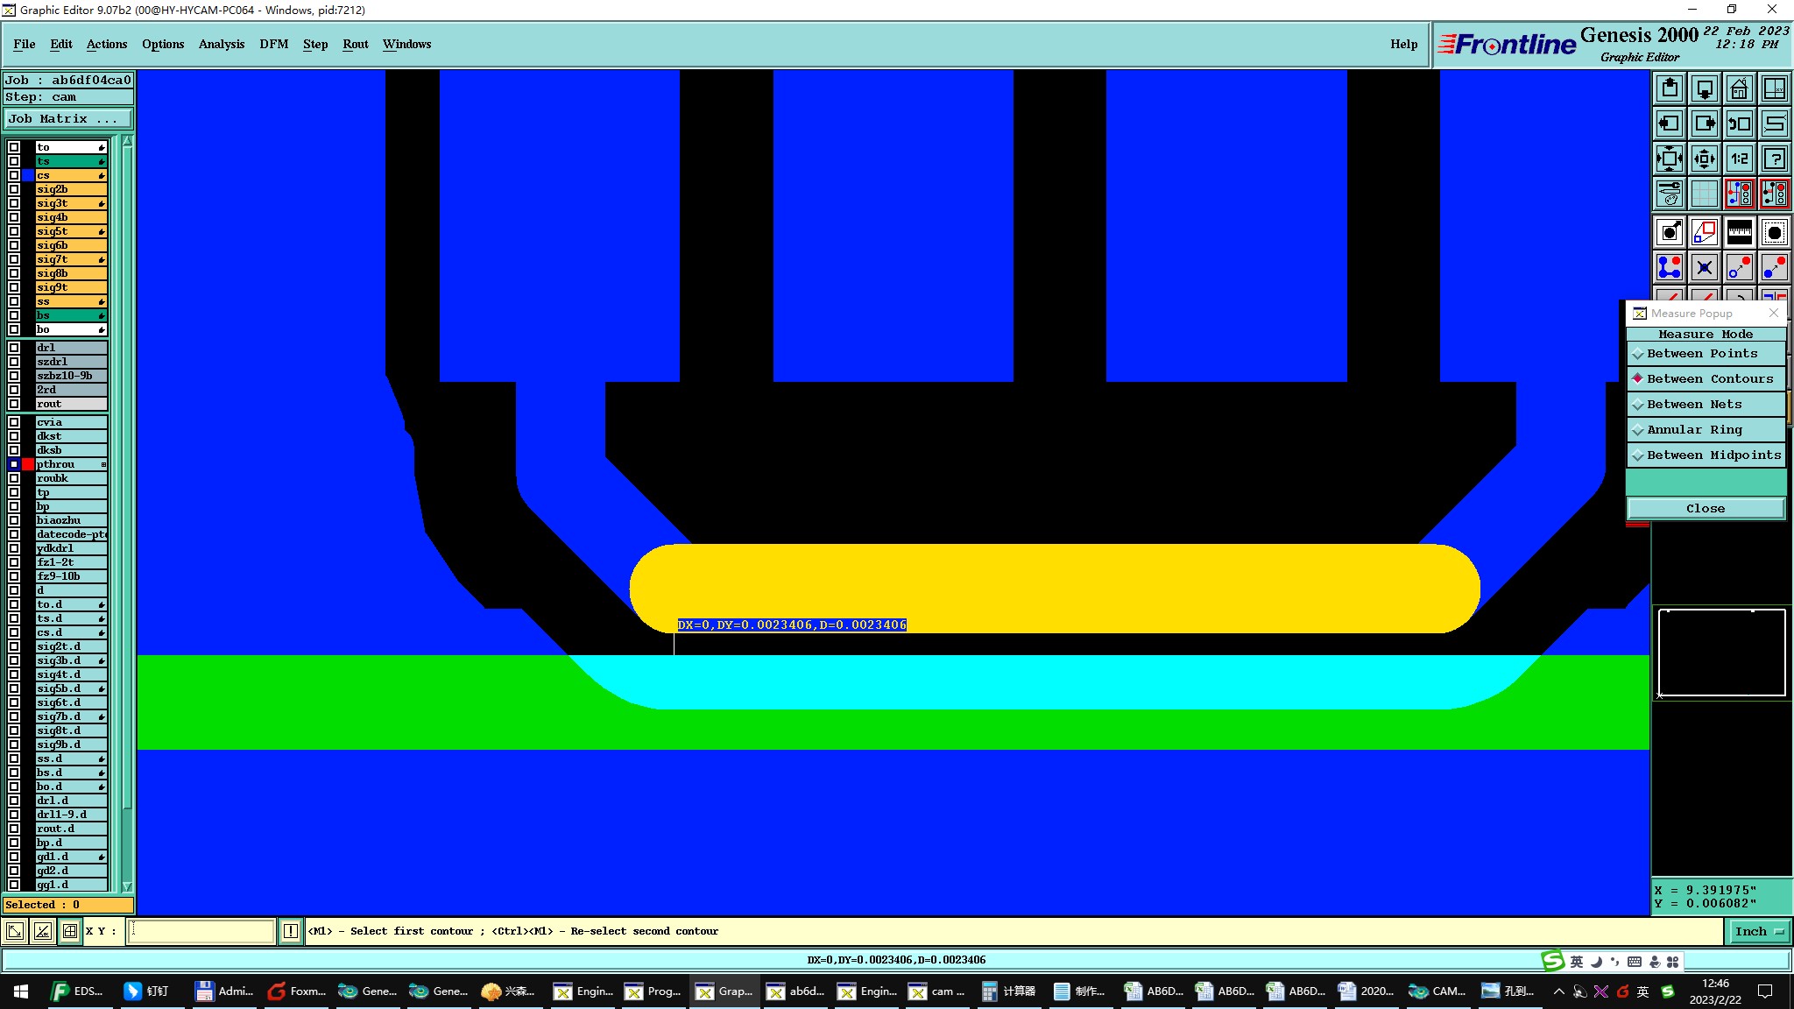The width and height of the screenshot is (1794, 1009).
Task: Toggle checkbox for sig3t layer
Action: pyautogui.click(x=14, y=203)
